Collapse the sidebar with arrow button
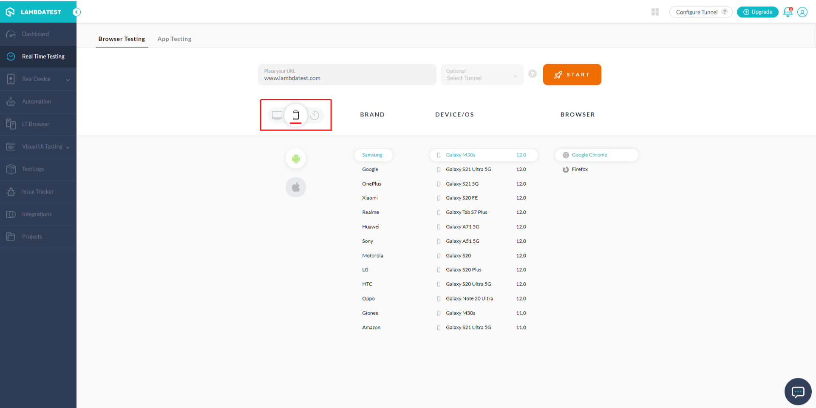 [76, 12]
